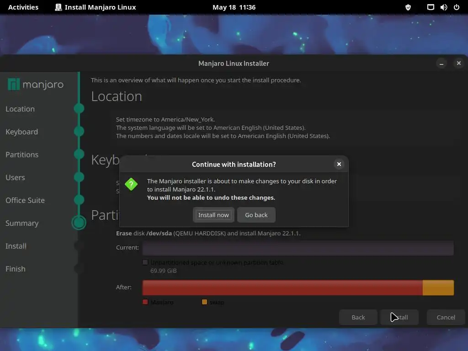Open the May 18 11:36 clock
468x351 pixels.
pos(234,7)
